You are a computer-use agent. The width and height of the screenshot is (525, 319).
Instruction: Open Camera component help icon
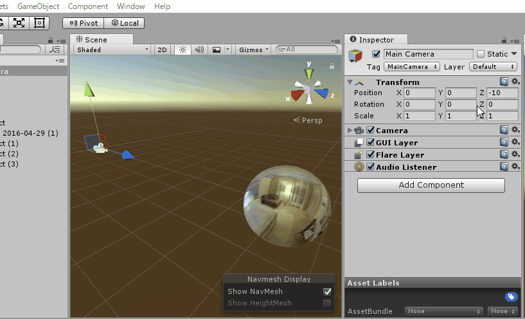click(x=504, y=130)
